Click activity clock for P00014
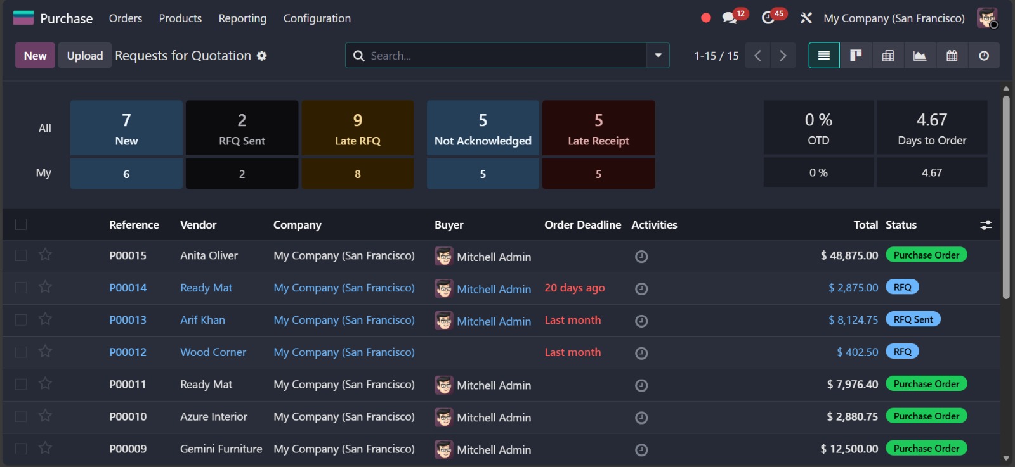The height and width of the screenshot is (467, 1015). pos(641,289)
